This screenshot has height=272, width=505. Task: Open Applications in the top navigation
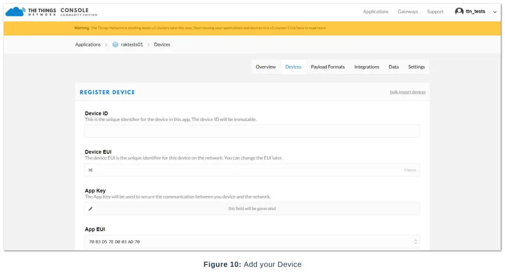click(x=375, y=11)
